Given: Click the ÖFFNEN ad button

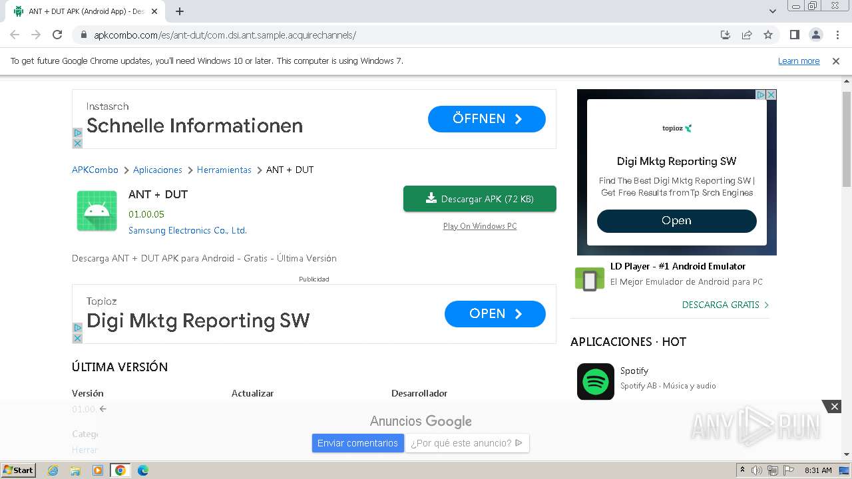Looking at the screenshot, I should click(x=487, y=119).
